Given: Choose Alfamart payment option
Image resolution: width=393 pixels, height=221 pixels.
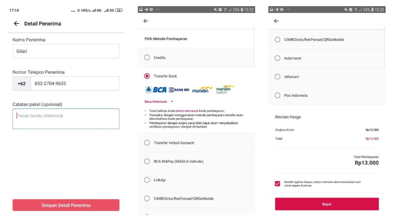Looking at the screenshot, I should 277,77.
